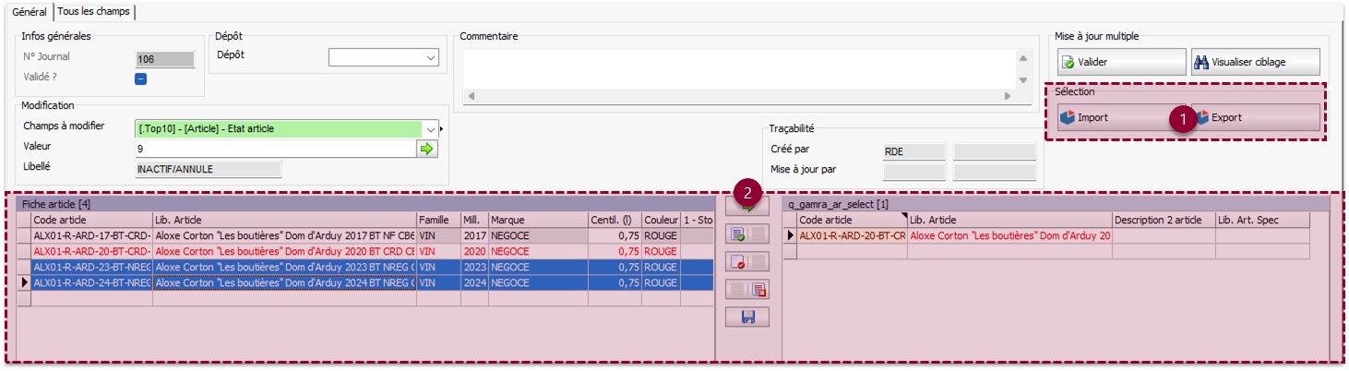Click the Export button in Sélection

click(1255, 117)
